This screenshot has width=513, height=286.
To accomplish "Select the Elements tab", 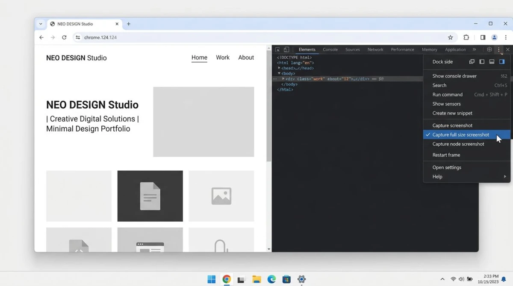I will (x=307, y=50).
